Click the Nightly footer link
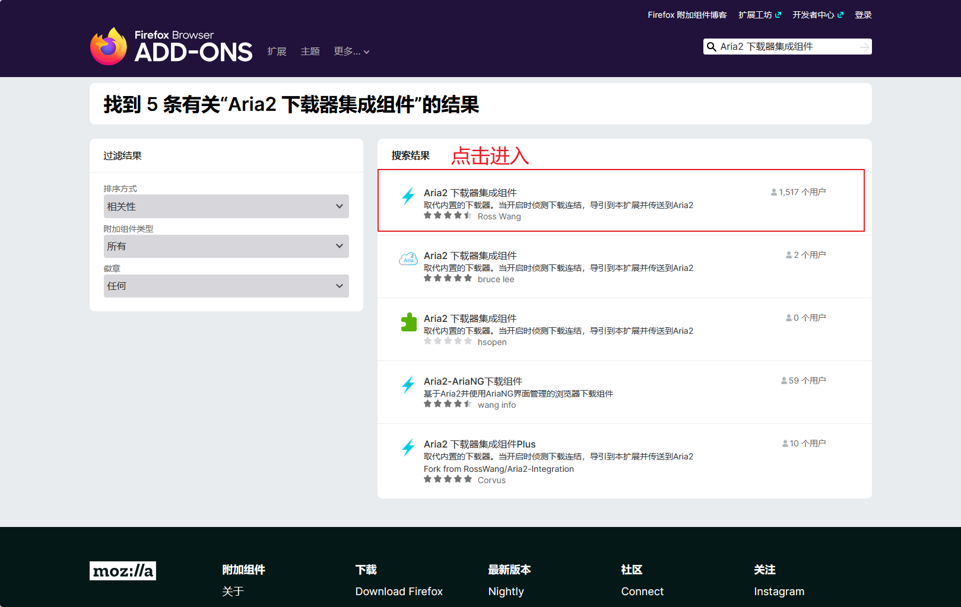 point(506,592)
